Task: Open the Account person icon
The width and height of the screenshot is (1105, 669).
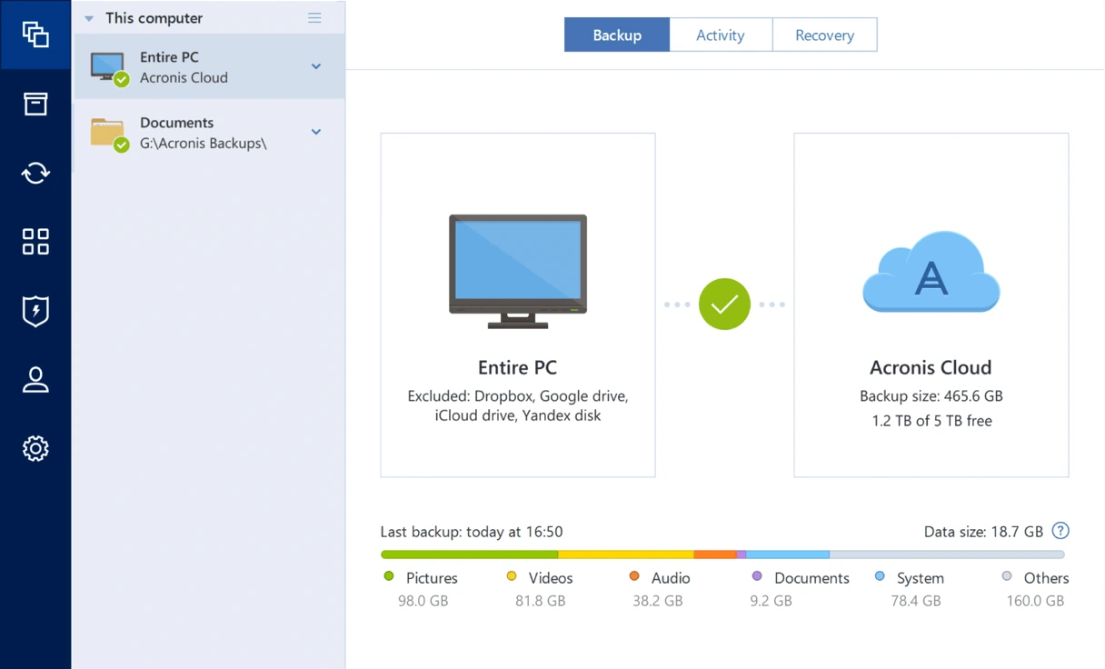Action: [x=35, y=380]
